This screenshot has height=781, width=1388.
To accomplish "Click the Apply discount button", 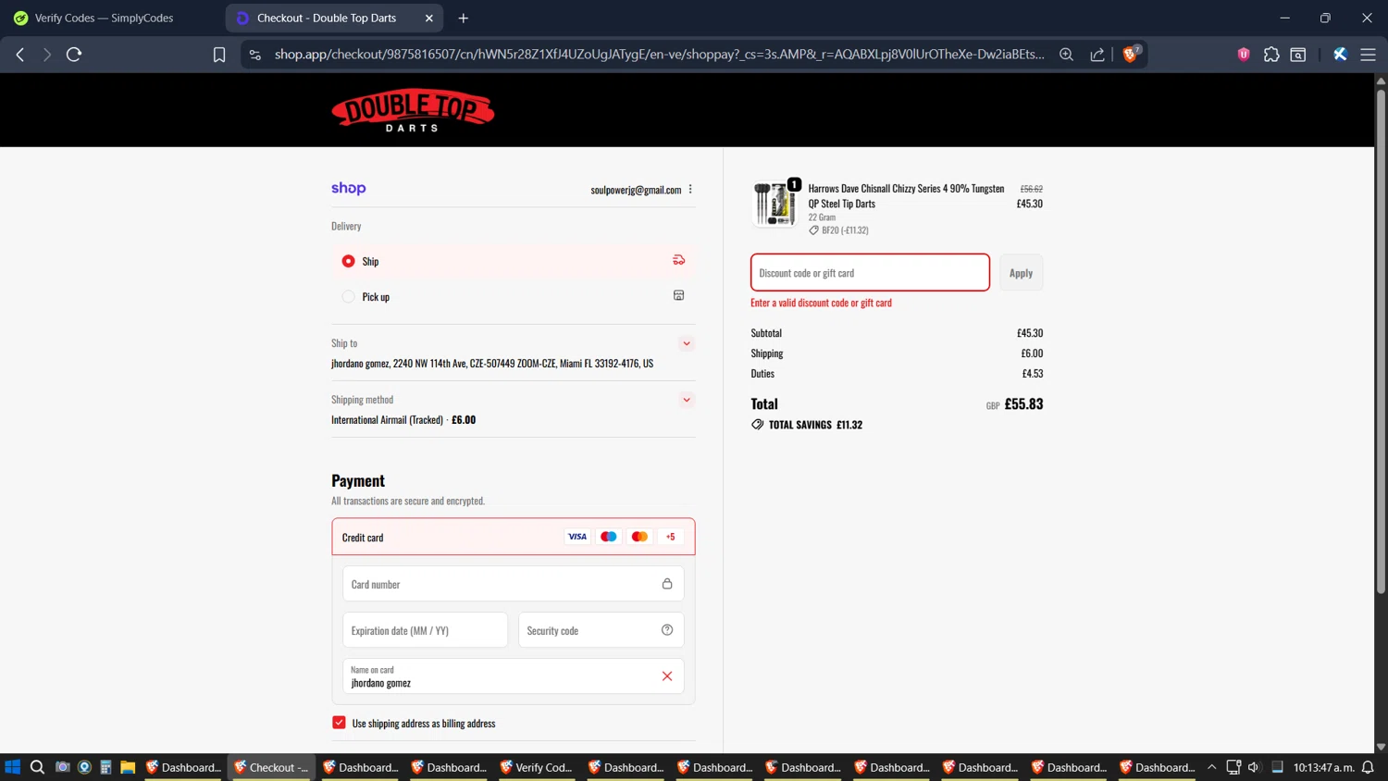I will click(1021, 272).
